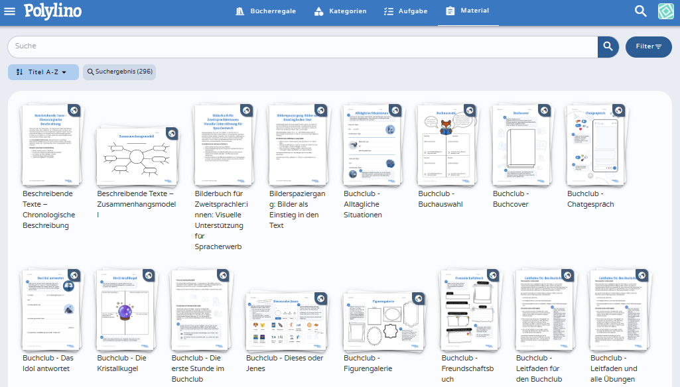Click globe badge on Figurengalerie card
680x387 pixels.
(419, 298)
